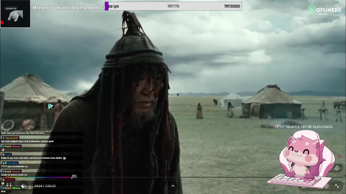Click the 'KENDİ KENDİNE ABONE OLDU-İSMAİL' ticker text
Screen dimensions: 346x194
(x=304, y=127)
